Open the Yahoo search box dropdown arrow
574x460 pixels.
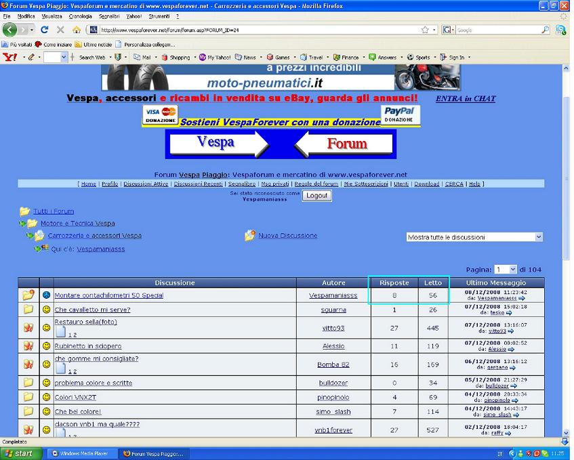pyautogui.click(x=64, y=57)
